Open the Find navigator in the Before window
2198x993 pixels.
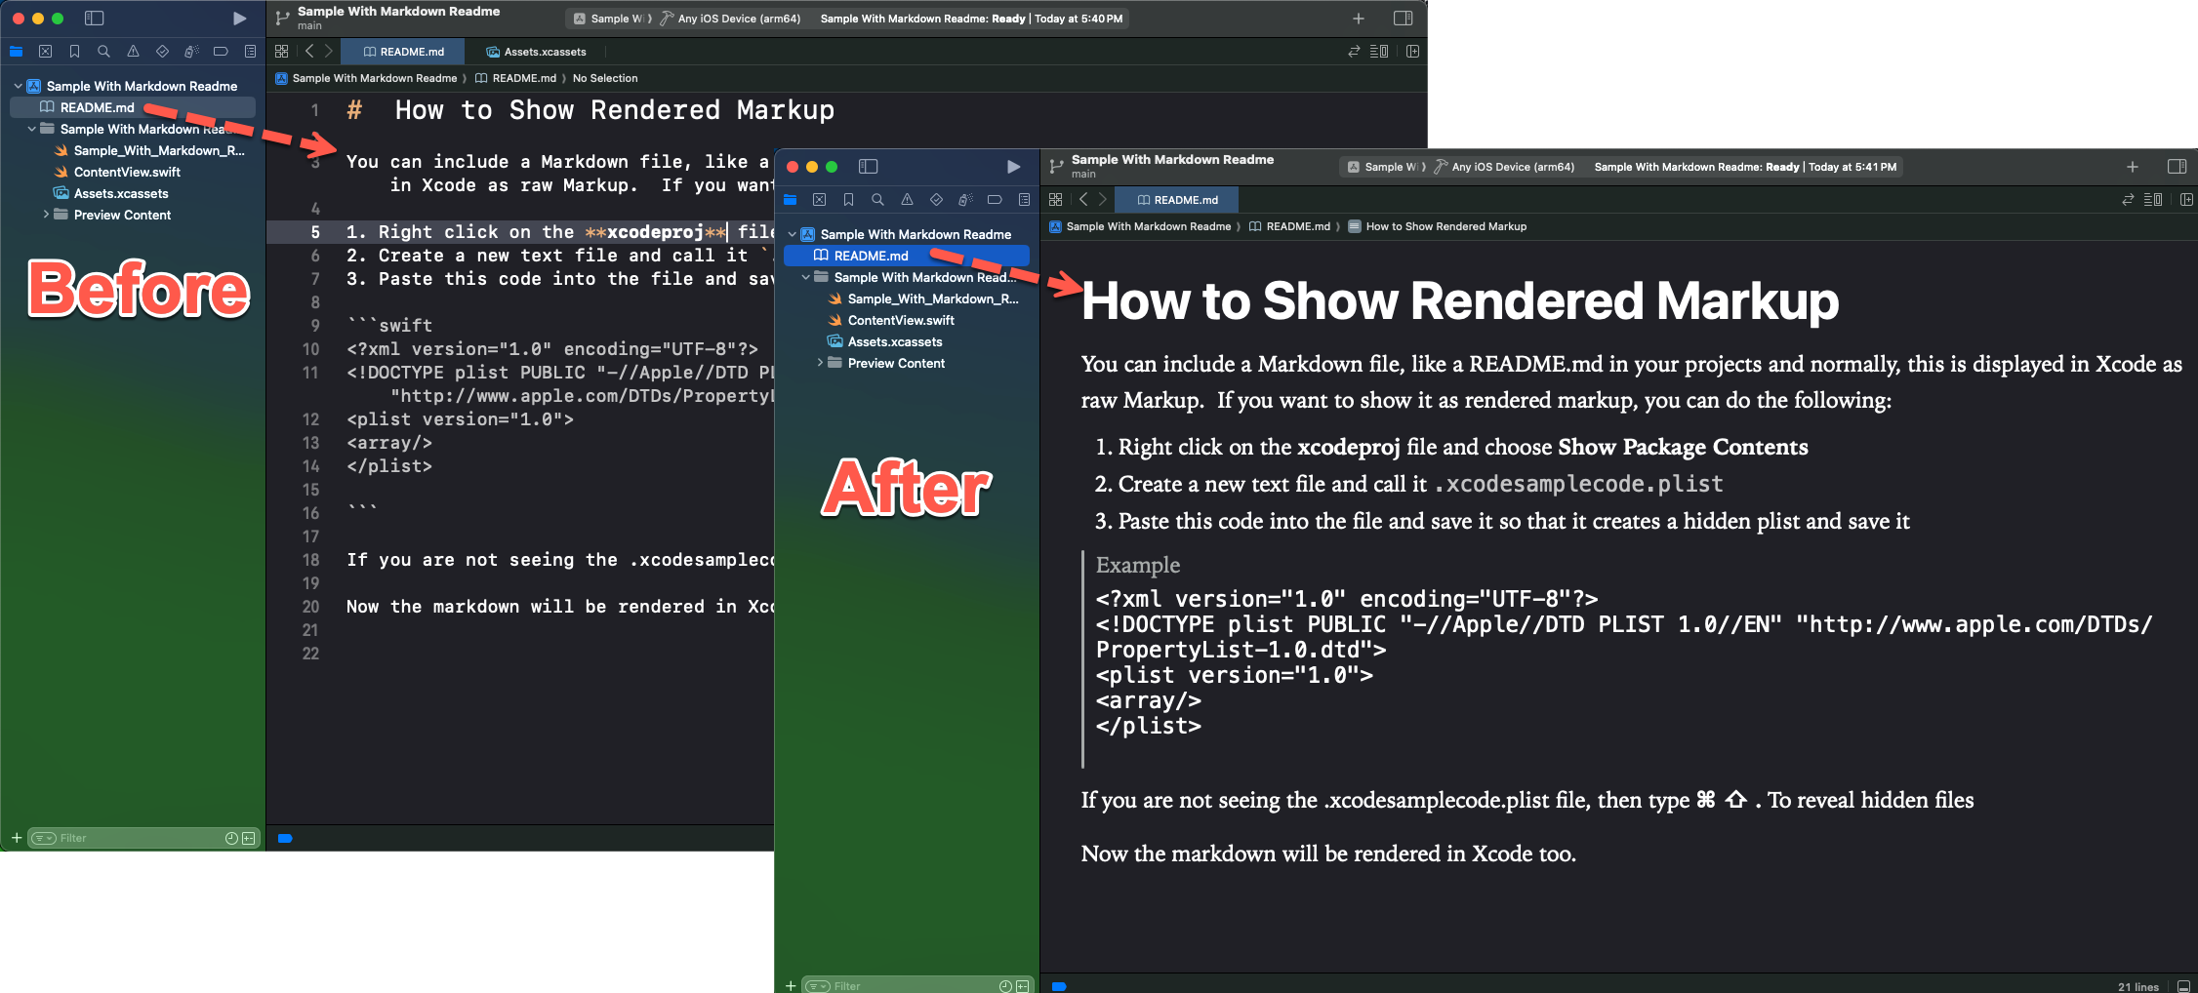coord(103,52)
